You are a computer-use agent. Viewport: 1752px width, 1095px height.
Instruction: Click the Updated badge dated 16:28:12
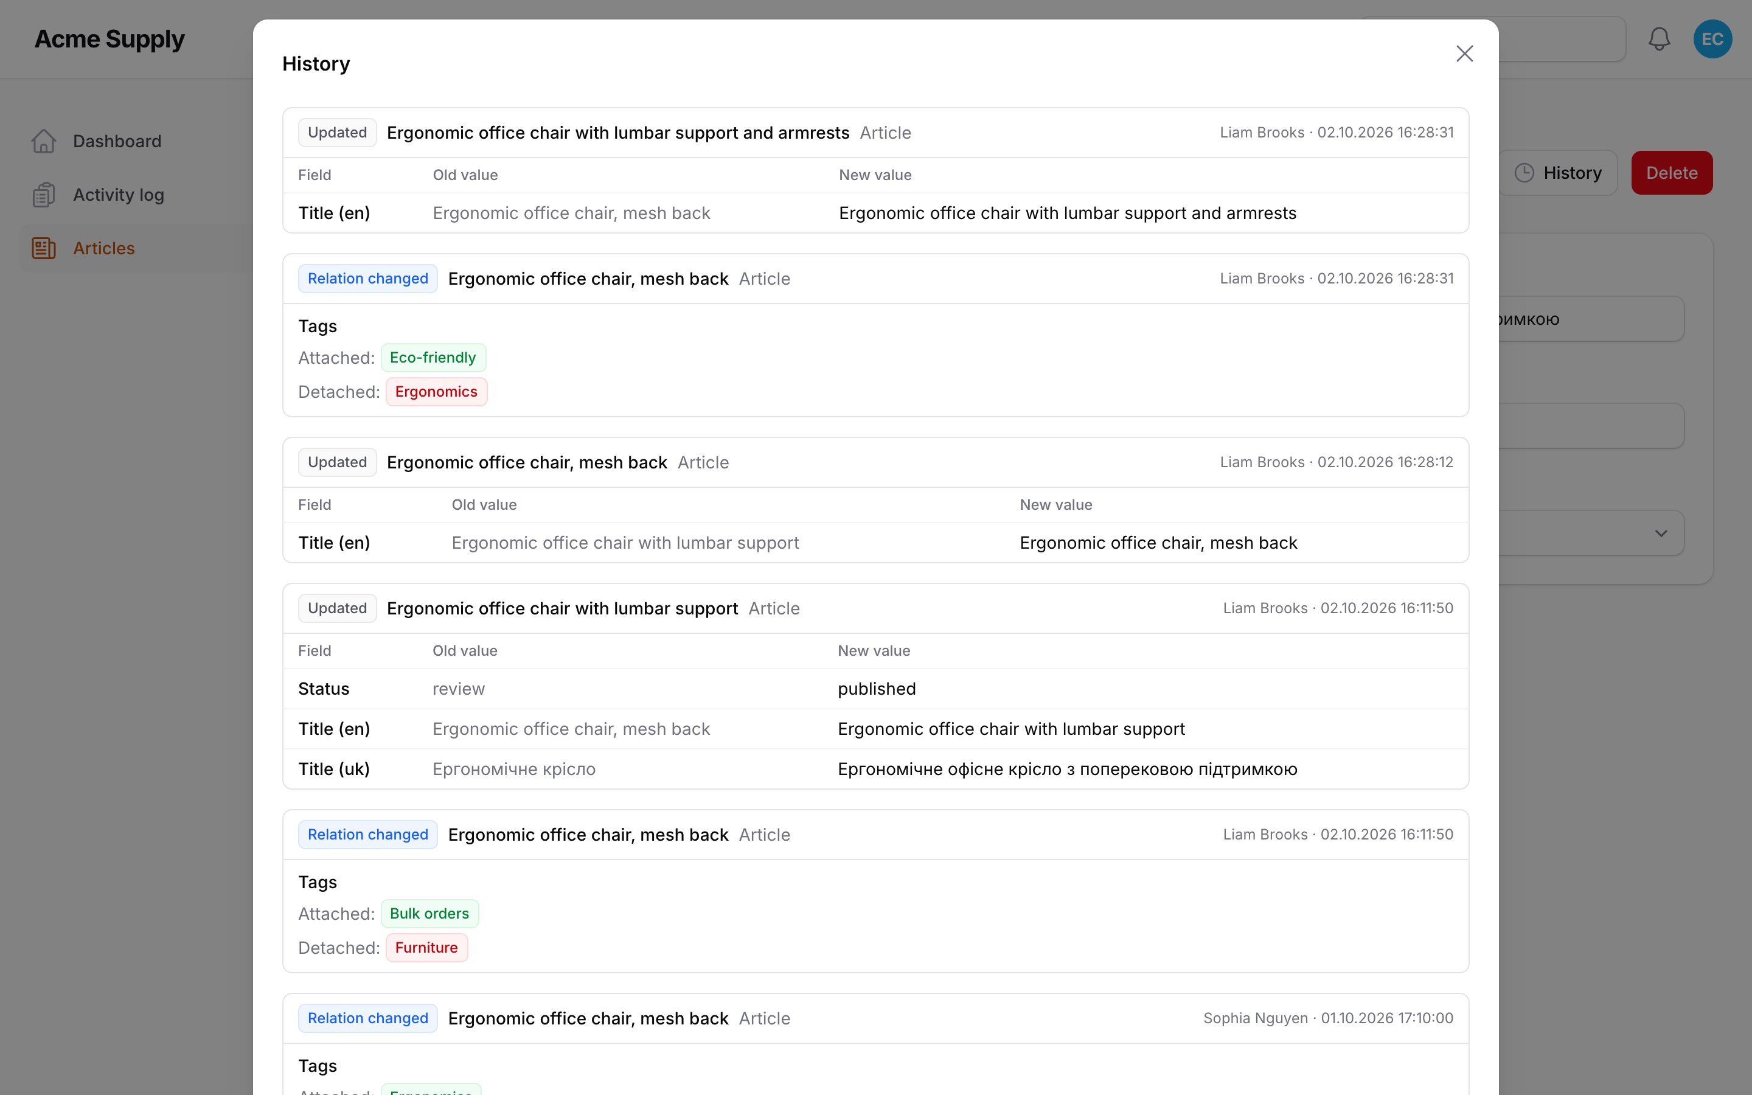pos(338,462)
